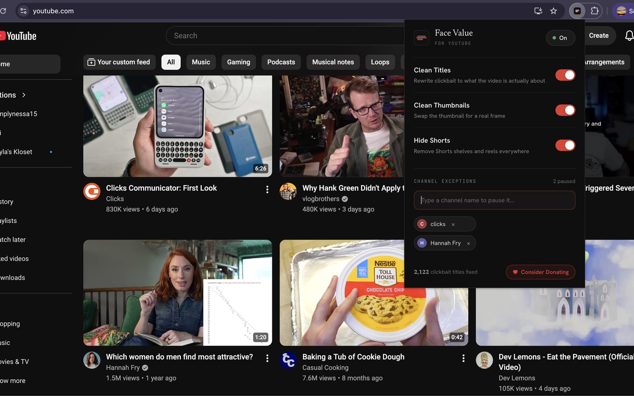Click the youtube.com address bar URL

53,11
